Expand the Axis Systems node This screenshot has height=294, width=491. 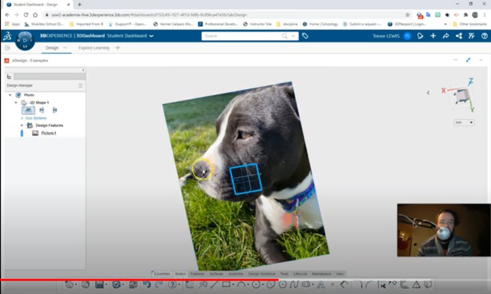[21, 118]
